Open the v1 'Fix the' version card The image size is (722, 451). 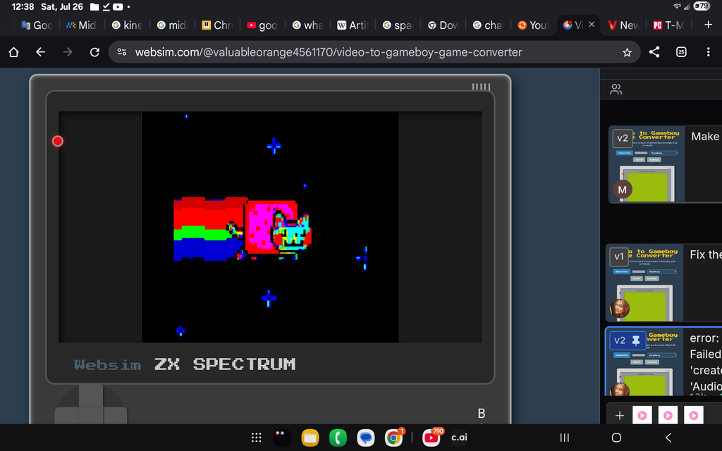pos(664,283)
